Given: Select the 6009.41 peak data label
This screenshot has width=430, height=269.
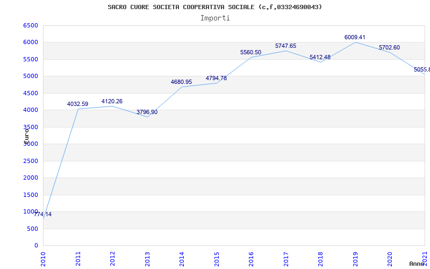Looking at the screenshot, I should [355, 37].
